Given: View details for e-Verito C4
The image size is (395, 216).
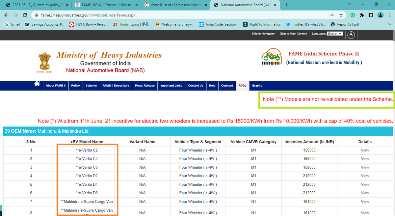Looking at the screenshot, I should [365, 159].
